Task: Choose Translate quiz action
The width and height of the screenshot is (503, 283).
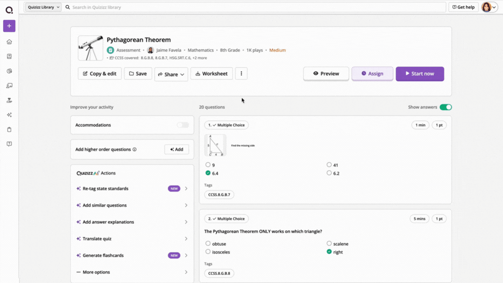Action: (132, 239)
